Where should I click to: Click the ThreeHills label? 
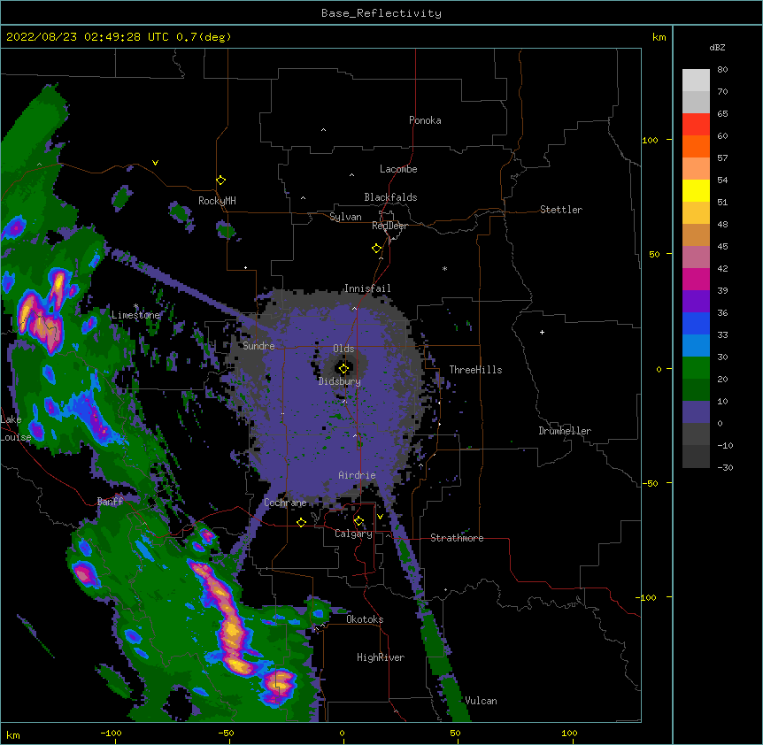(x=475, y=370)
